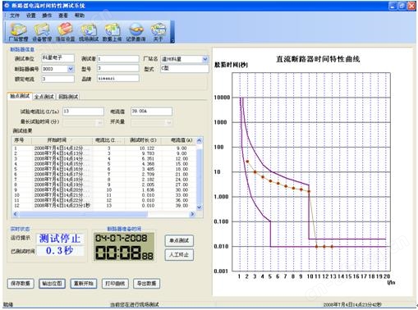Open the breaker number 0003 dropdown

(x=71, y=69)
